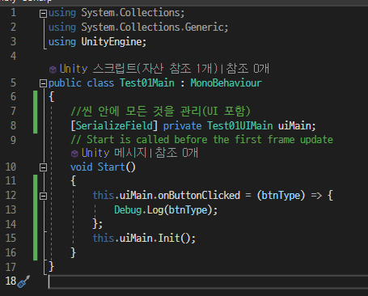
Task: Click the MonoBehaviour base class name
Action: [226, 83]
